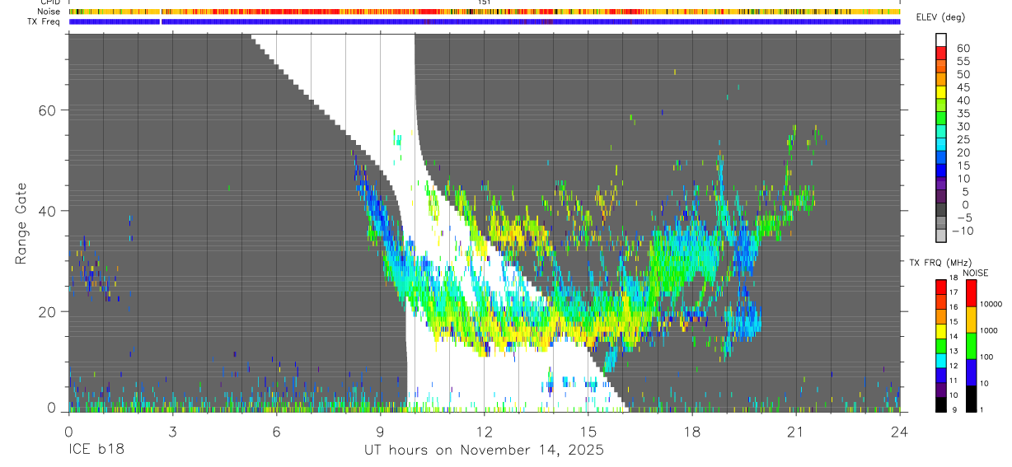The width and height of the screenshot is (1012, 467).
Task: Pick the green 30–35 segment of ELEV colorbar
Action: pyautogui.click(x=941, y=119)
